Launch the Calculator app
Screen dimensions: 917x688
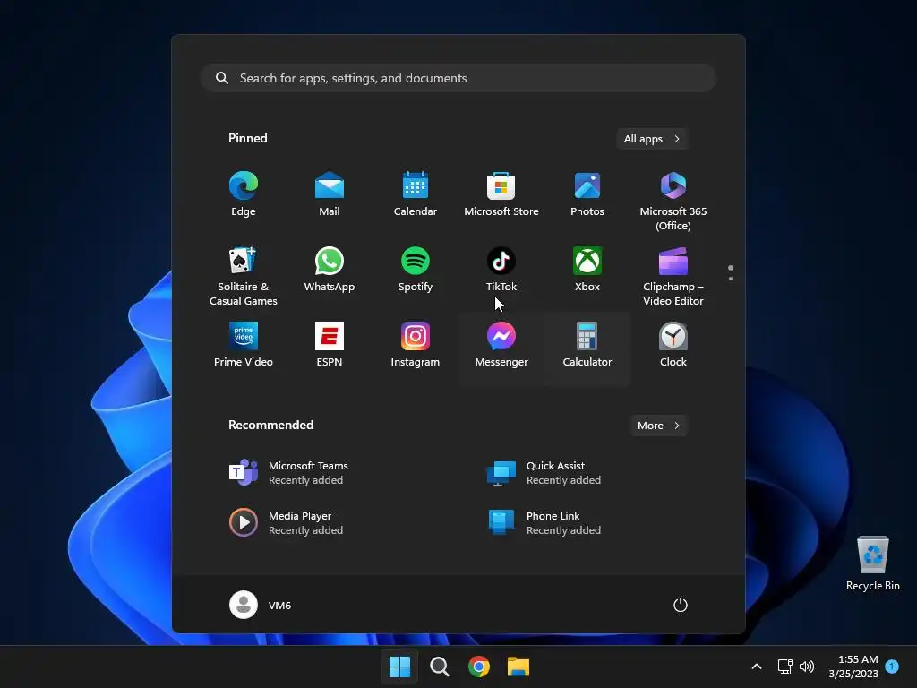coord(587,345)
